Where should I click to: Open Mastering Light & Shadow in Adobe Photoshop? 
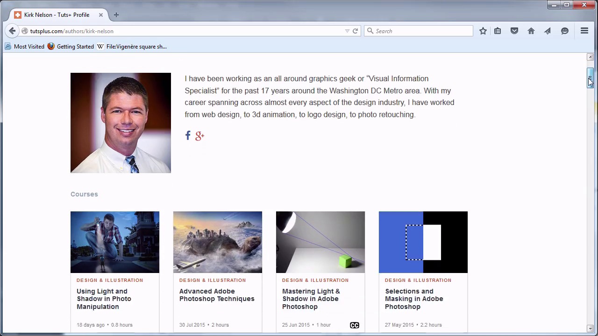[x=311, y=299]
